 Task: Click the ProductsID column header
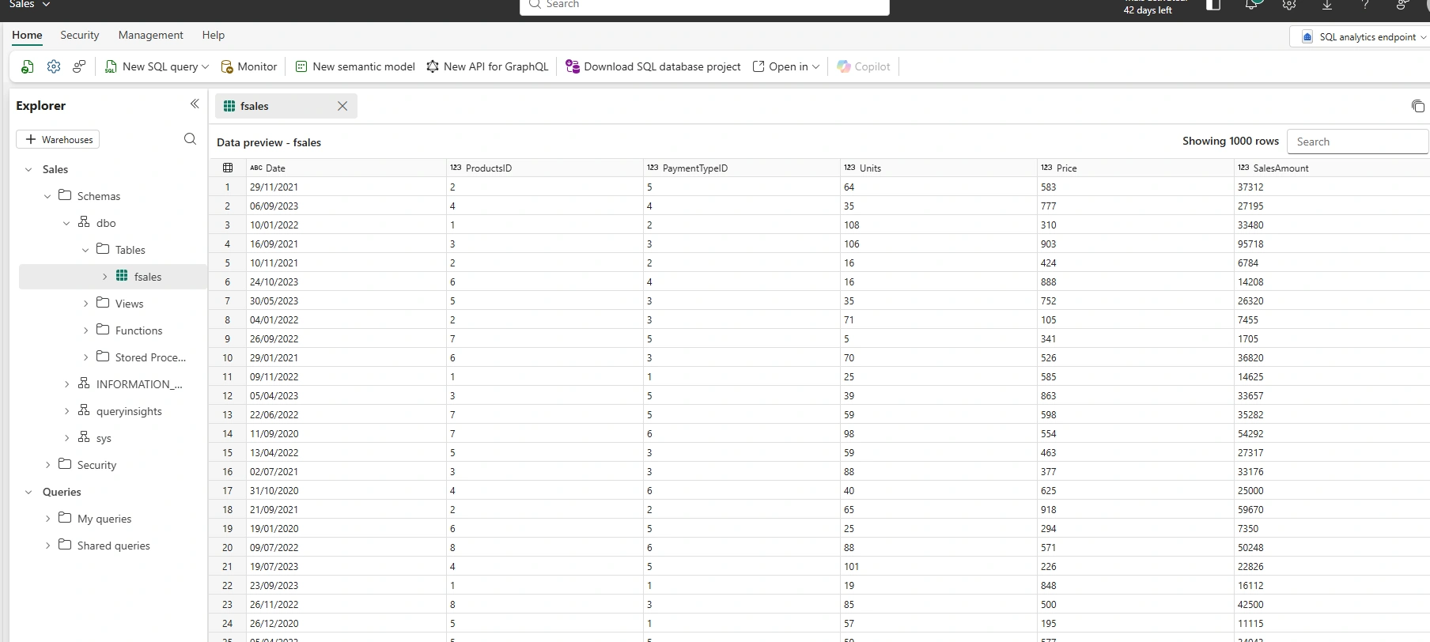(x=545, y=168)
